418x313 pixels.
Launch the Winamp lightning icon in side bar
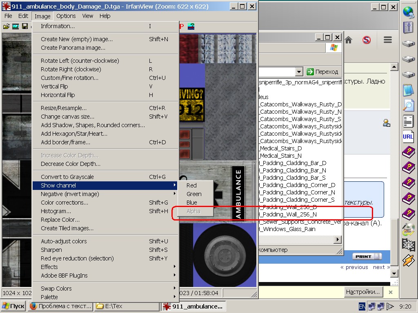click(408, 260)
